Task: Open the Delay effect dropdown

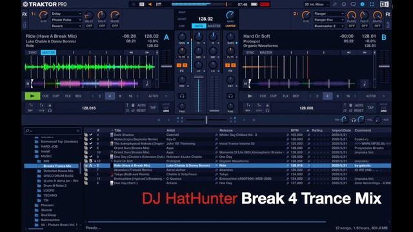Action: pos(66,14)
